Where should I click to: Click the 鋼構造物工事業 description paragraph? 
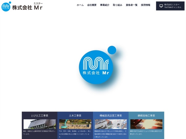coord(146,133)
